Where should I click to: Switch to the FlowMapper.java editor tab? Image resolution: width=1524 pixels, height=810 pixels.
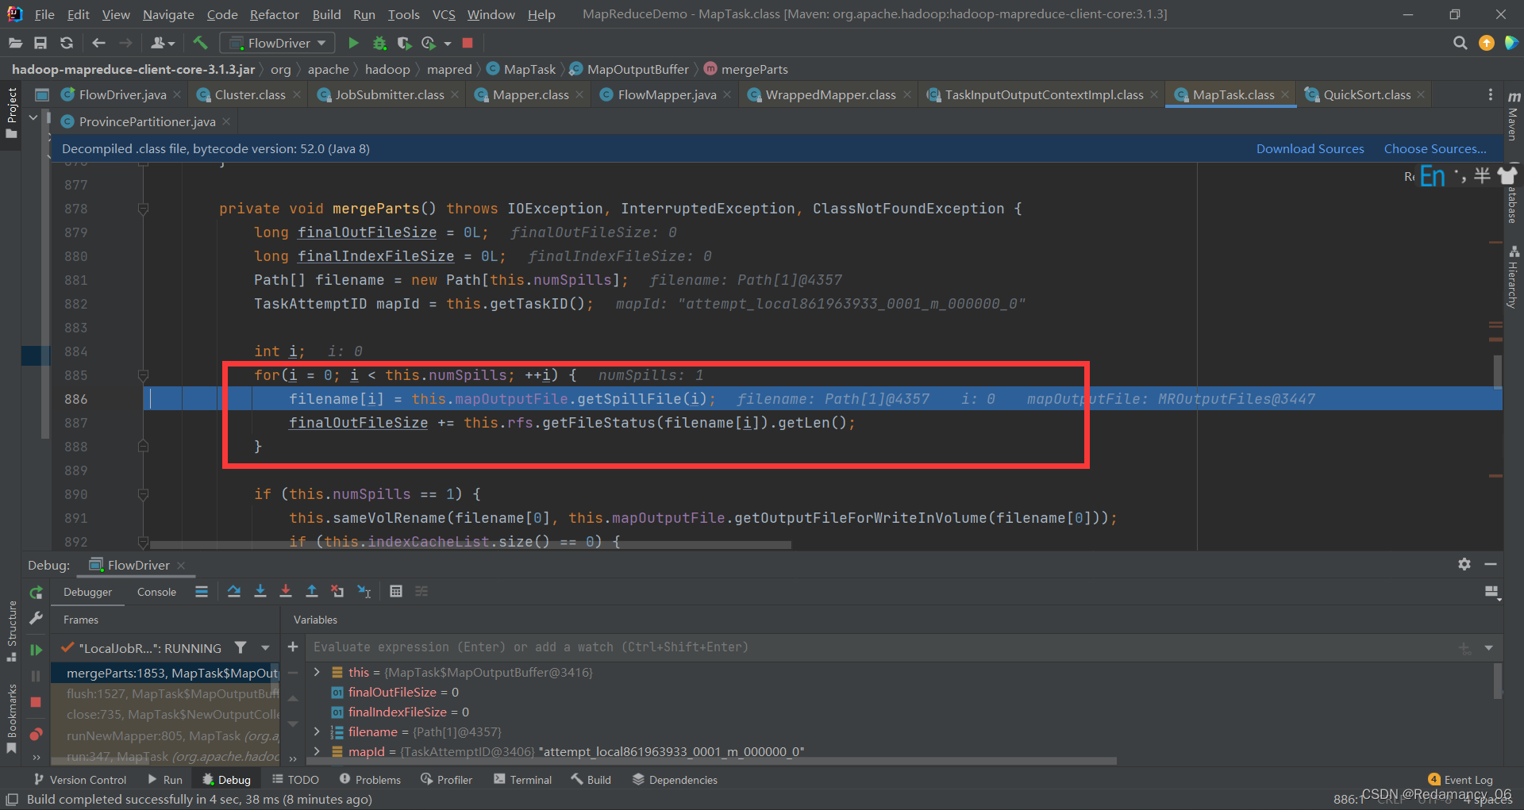666,94
